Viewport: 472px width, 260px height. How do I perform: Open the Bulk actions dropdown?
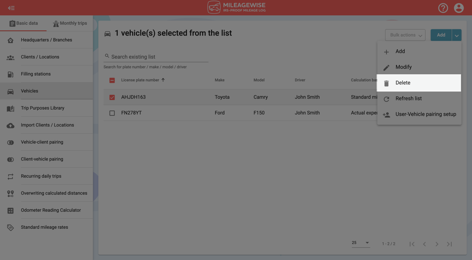(x=405, y=35)
